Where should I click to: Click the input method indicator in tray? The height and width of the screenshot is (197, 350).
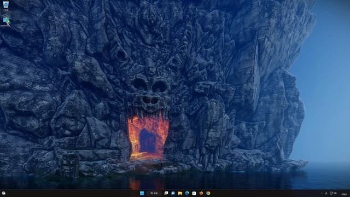(326, 193)
